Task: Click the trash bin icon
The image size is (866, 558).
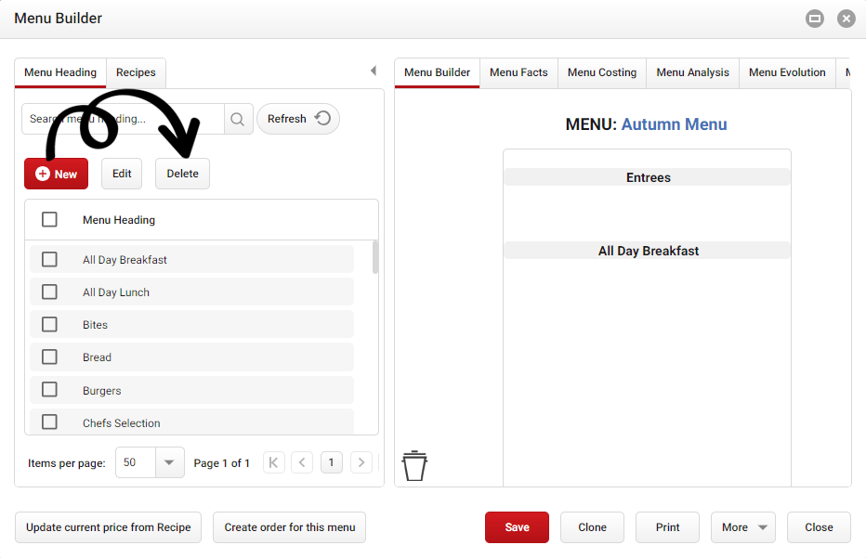Action: coord(414,466)
